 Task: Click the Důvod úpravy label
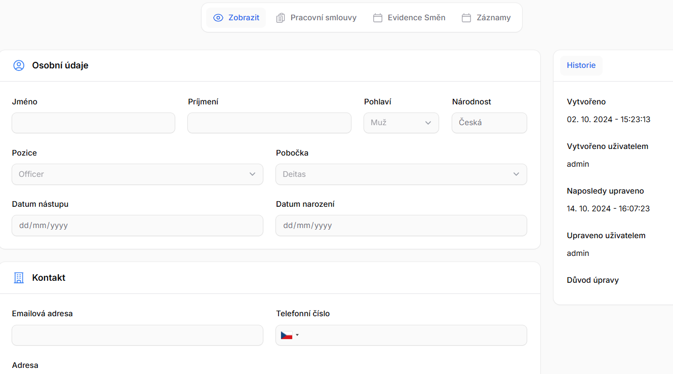pyautogui.click(x=593, y=280)
